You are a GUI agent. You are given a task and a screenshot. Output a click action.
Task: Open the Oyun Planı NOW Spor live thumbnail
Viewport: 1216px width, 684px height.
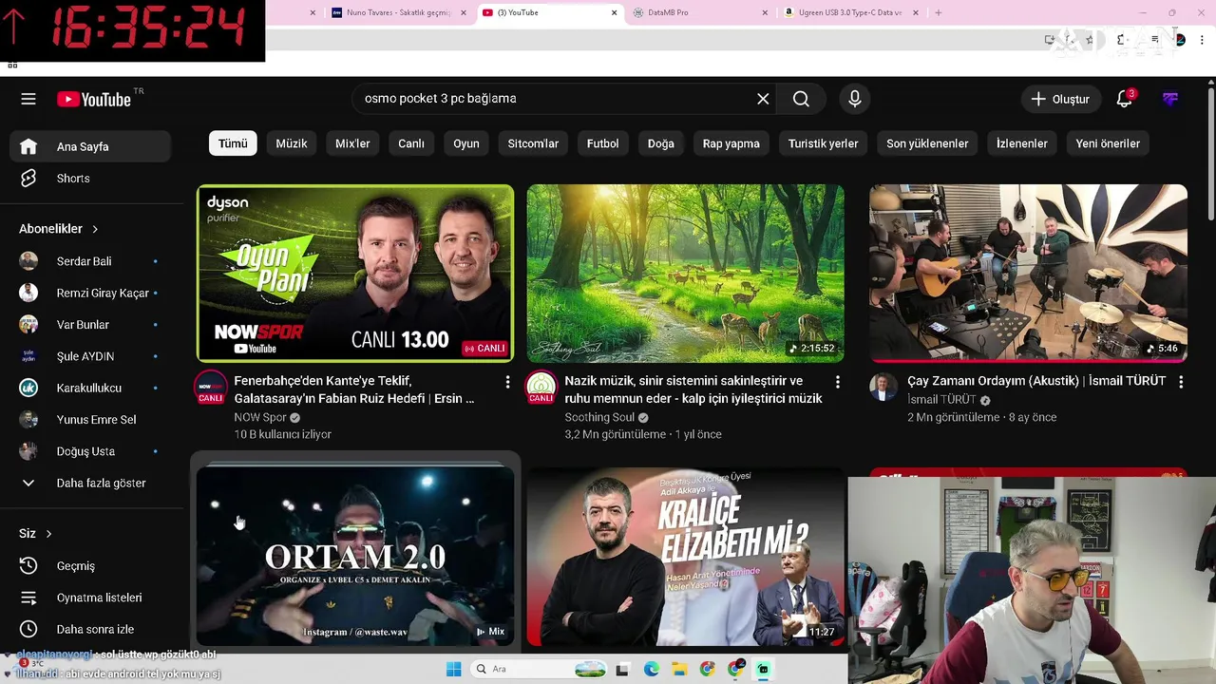click(355, 274)
